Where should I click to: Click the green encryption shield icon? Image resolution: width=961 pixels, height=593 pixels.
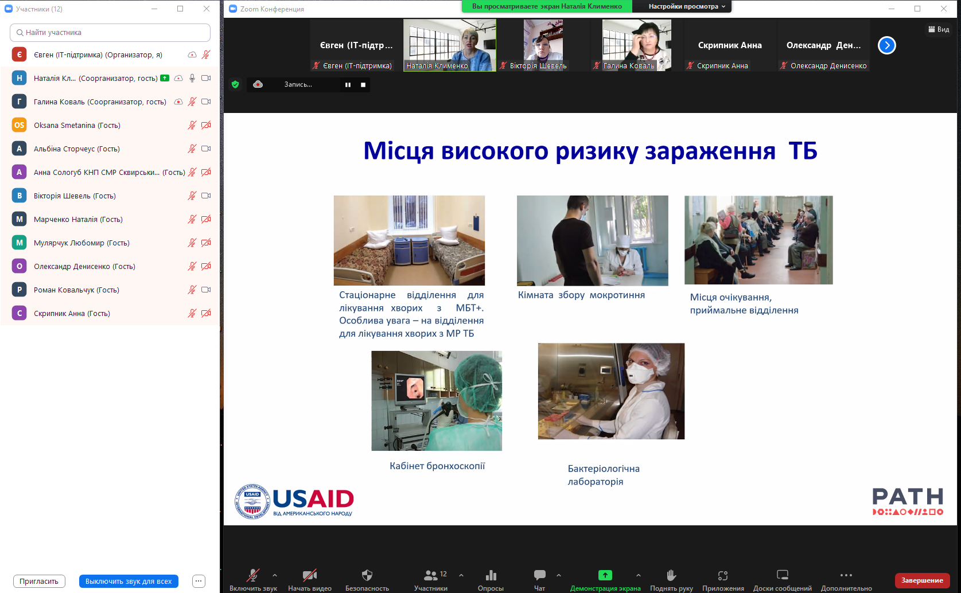(235, 84)
